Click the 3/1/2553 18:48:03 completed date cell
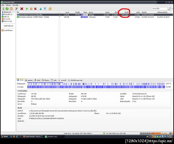 click(163, 17)
